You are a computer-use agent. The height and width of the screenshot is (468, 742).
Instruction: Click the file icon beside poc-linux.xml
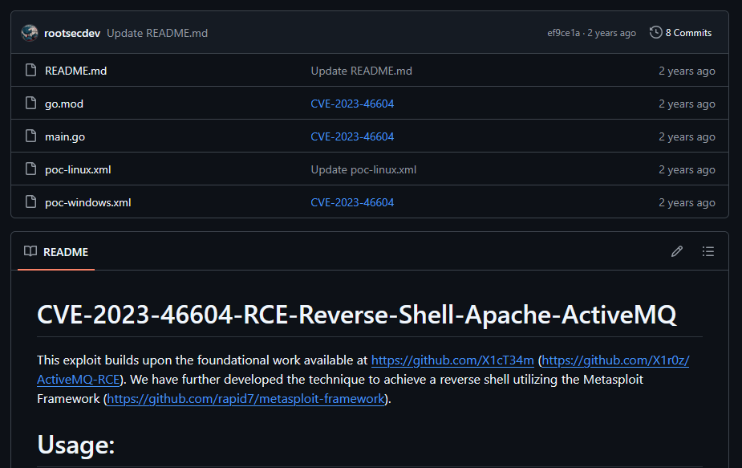pos(30,169)
